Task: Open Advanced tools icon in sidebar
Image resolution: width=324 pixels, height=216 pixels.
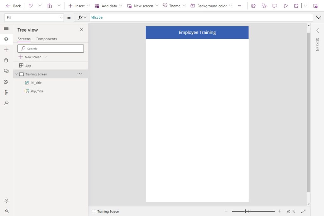Action: click(6, 92)
